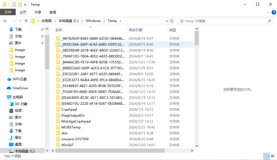
Task: Switch to the 查看 ribbon tab
Action: [53, 12]
